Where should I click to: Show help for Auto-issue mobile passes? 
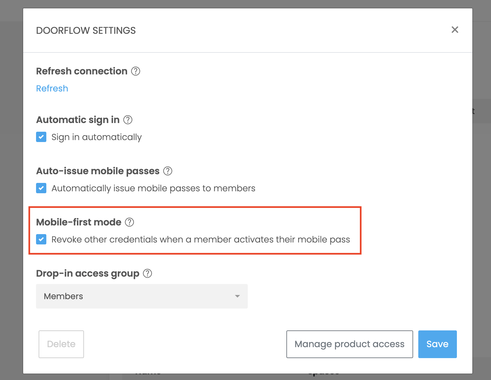[x=168, y=171]
